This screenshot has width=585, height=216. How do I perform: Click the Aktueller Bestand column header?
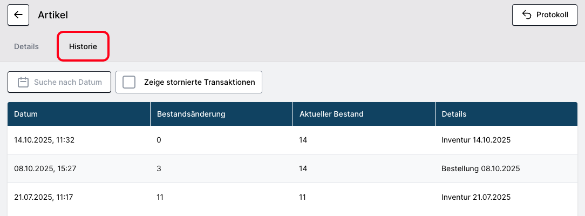331,114
